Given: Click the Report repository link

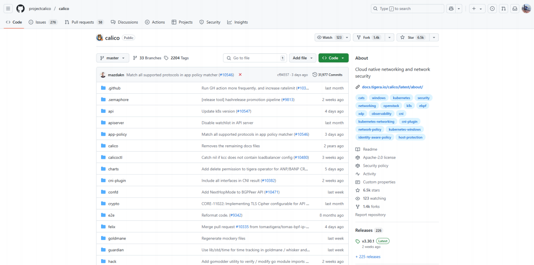Looking at the screenshot, I should click(370, 214).
